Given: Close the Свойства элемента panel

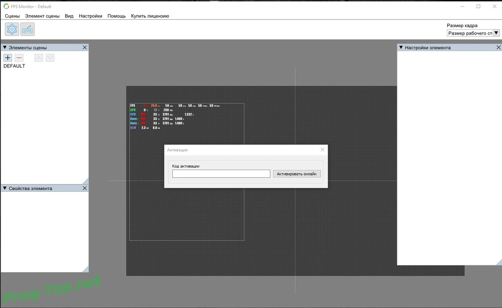Looking at the screenshot, I should 85,188.
